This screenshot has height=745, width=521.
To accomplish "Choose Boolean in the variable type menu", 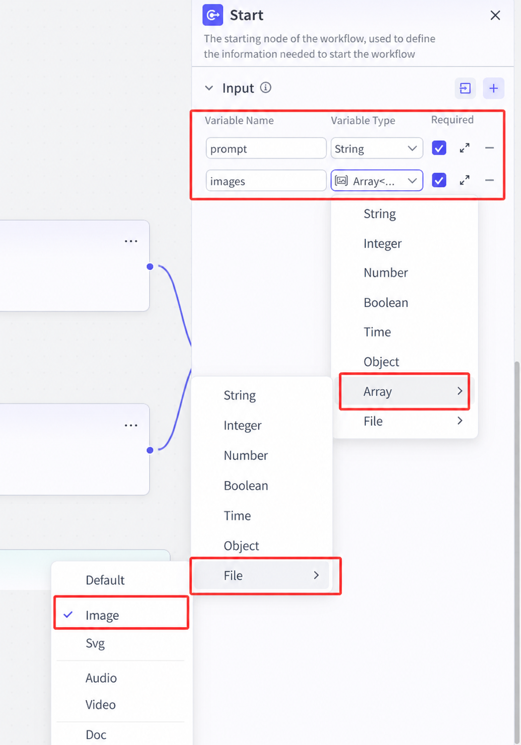I will point(386,303).
